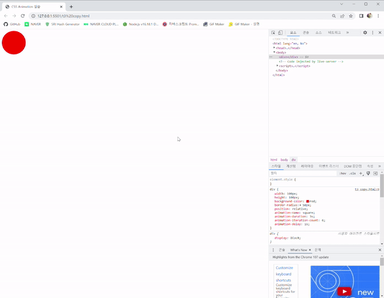Toggle computed styles sidebar icon

click(x=375, y=173)
